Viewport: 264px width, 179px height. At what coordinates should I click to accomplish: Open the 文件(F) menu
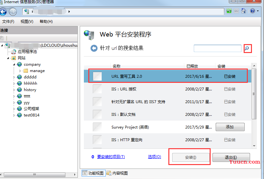(8, 22)
